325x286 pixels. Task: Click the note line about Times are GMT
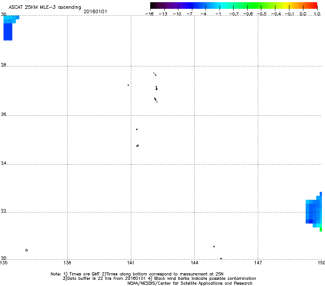[x=137, y=274]
